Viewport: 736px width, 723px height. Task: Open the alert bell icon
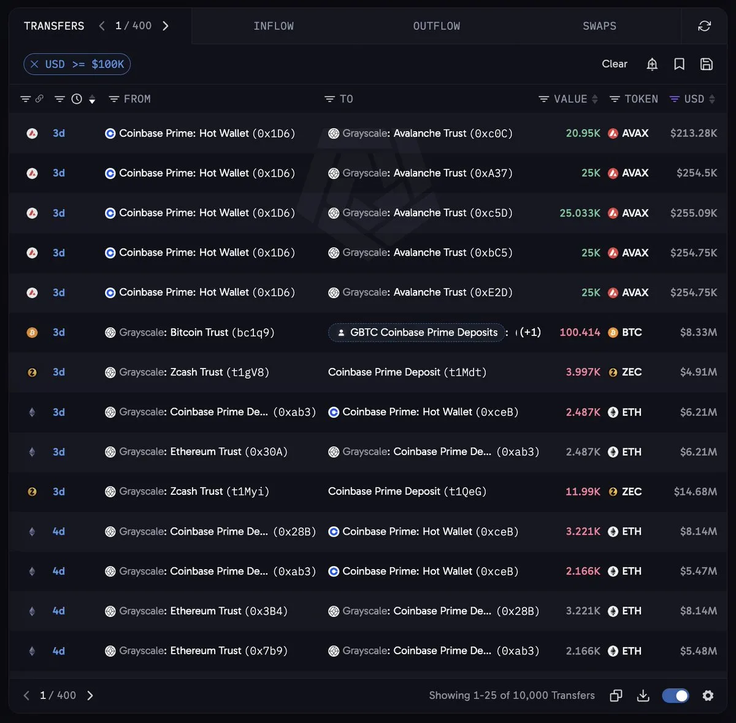[652, 64]
